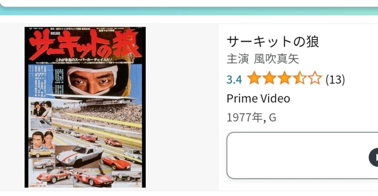This screenshot has height=196, width=378.
Task: Open the サーキットの狼 title link
Action: point(273,42)
